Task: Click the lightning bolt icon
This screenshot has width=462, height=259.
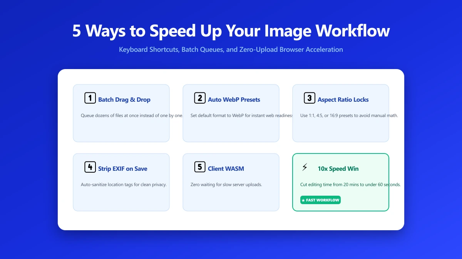Action: point(305,167)
